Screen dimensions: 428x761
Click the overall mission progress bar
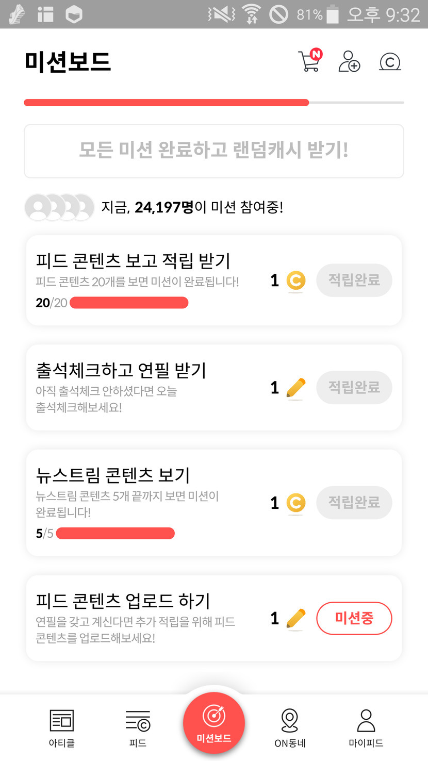click(x=213, y=103)
